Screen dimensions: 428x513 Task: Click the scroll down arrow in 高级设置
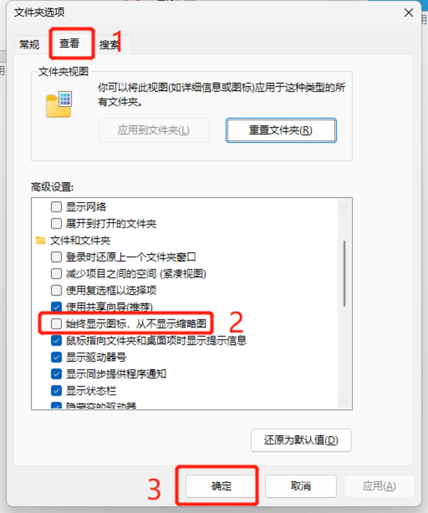(x=344, y=401)
